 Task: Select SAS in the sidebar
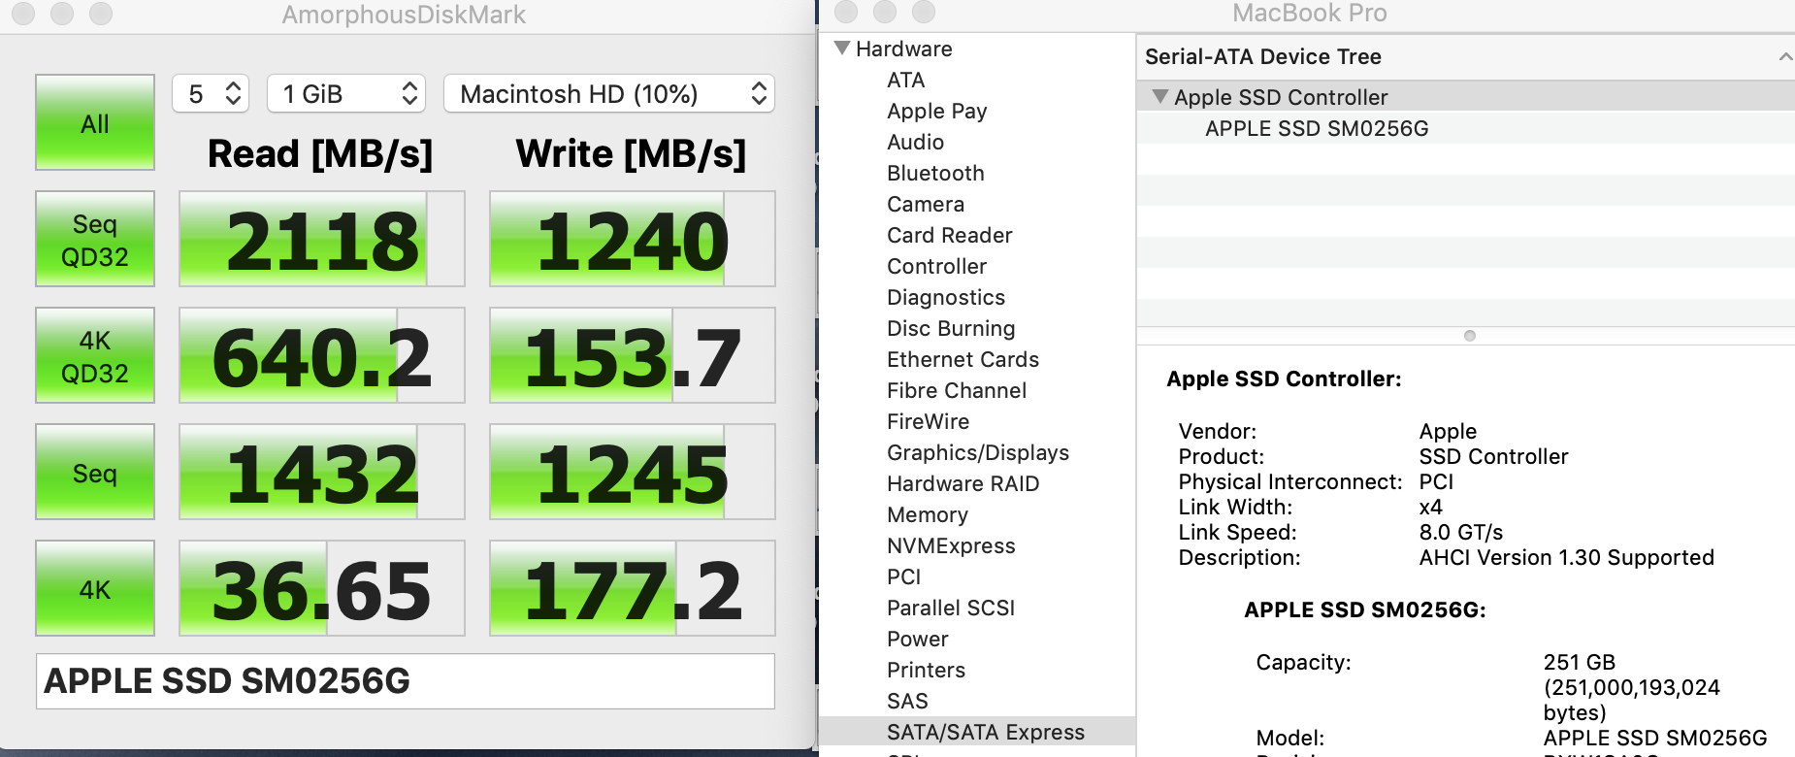908,701
